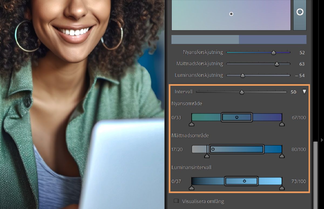Click the Luminansförskjutning slider handle

pos(242,76)
